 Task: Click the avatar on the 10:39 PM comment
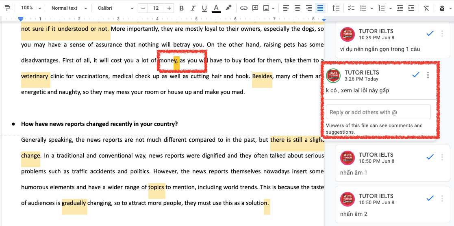348,34
